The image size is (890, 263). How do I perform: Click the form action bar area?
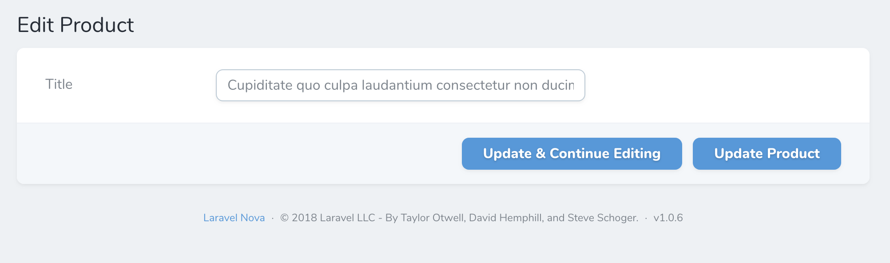(266, 153)
